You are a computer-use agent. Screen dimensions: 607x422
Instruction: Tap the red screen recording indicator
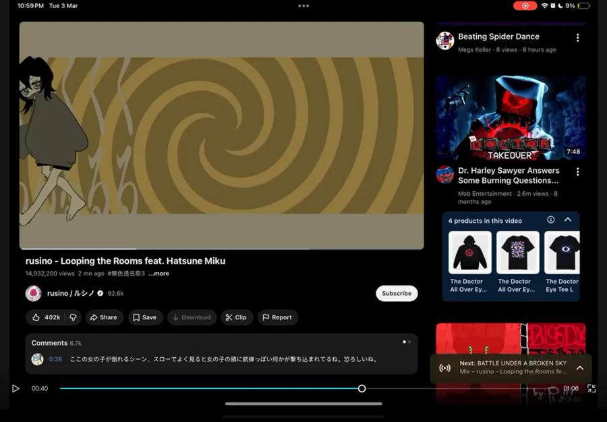point(525,6)
